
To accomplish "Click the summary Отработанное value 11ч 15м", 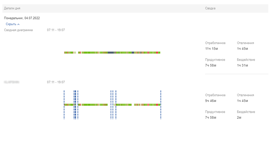I will point(211,48).
